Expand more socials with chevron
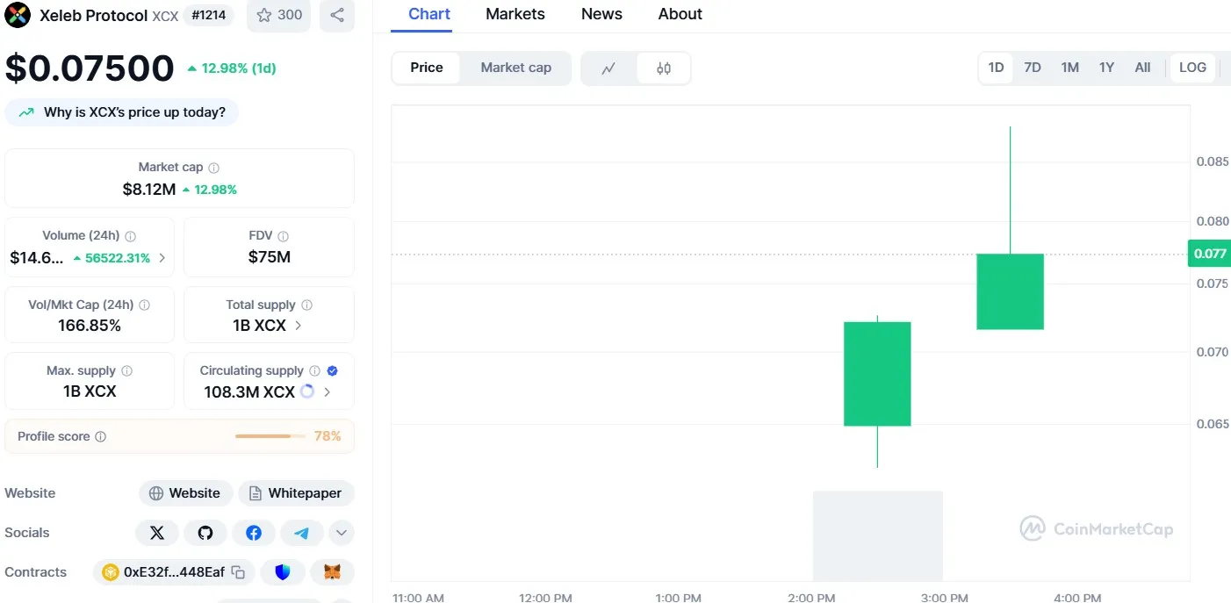This screenshot has height=603, width=1231. coord(342,533)
